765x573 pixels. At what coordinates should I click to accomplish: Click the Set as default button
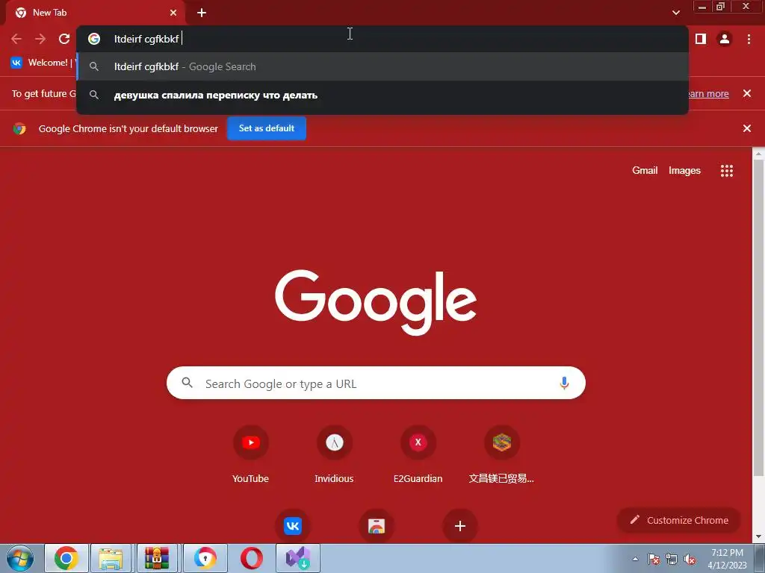pos(267,128)
